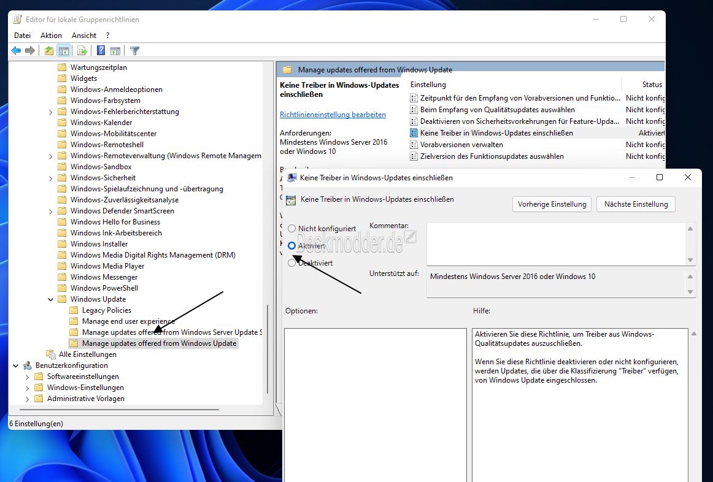Click the filter funnel toolbar icon

134,50
